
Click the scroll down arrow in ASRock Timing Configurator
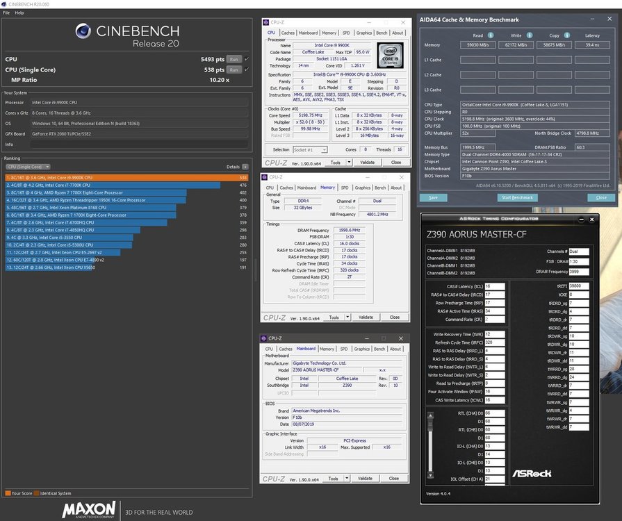coord(430,474)
